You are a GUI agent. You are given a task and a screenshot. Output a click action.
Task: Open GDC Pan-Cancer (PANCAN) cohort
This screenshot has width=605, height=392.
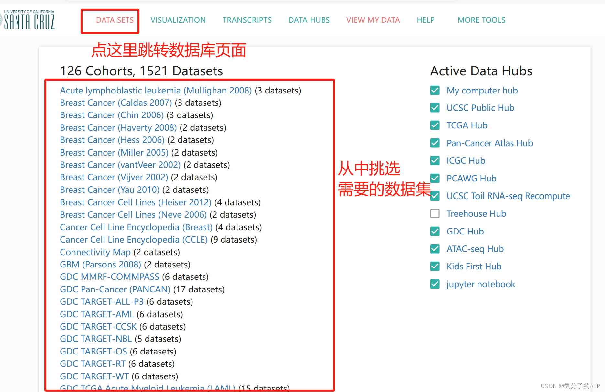tap(115, 289)
